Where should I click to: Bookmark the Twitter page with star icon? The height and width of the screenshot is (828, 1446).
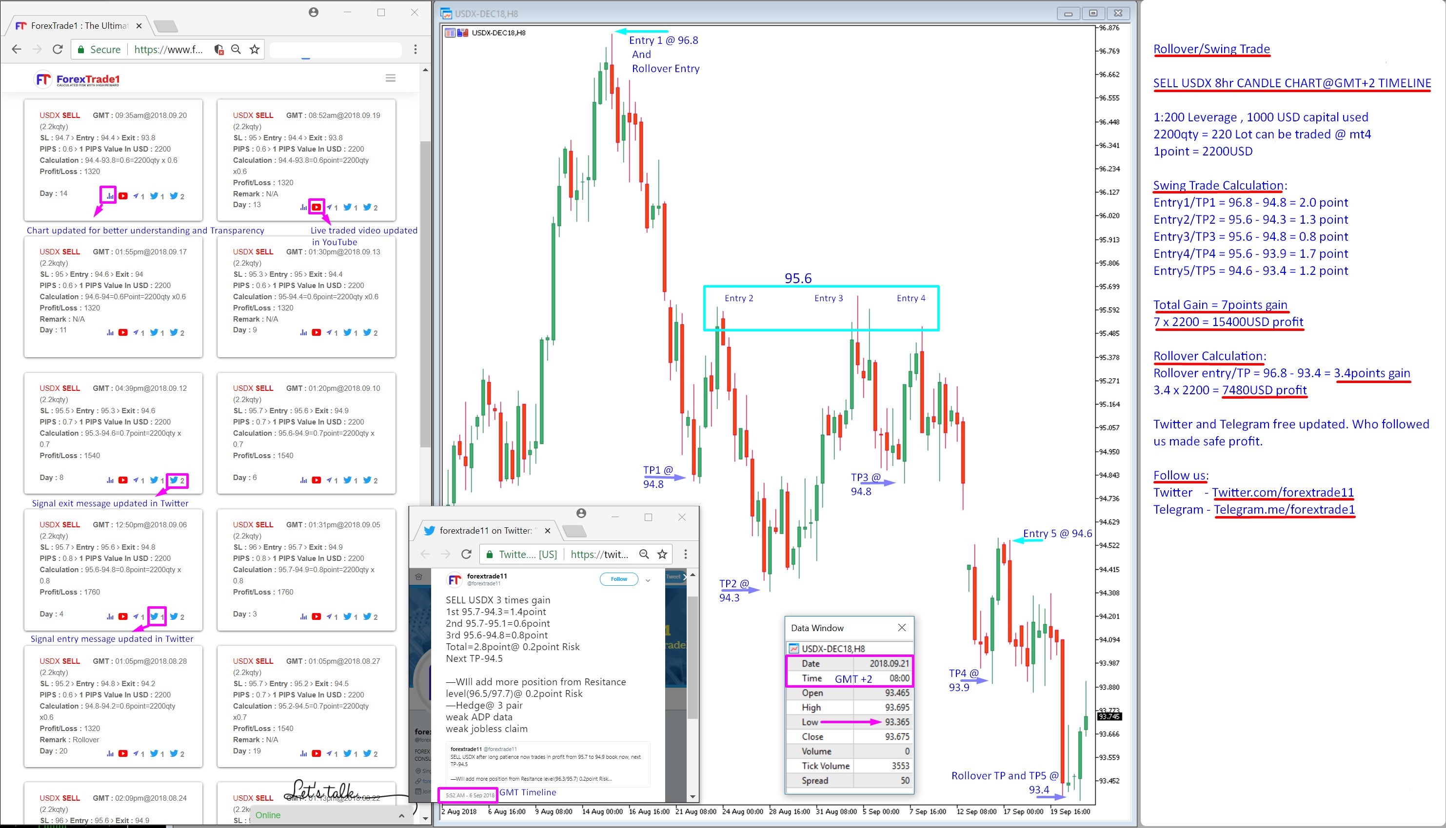pyautogui.click(x=662, y=554)
